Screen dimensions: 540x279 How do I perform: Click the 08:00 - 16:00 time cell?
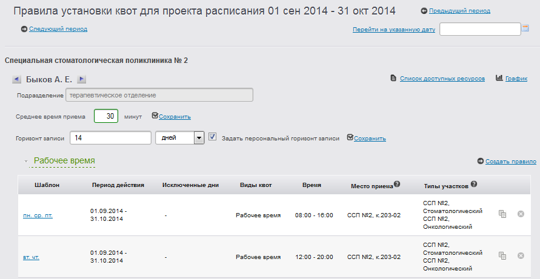coord(314,215)
